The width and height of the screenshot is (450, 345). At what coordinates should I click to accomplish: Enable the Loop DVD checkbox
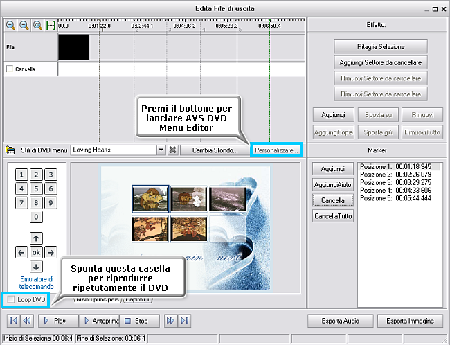pyautogui.click(x=11, y=299)
